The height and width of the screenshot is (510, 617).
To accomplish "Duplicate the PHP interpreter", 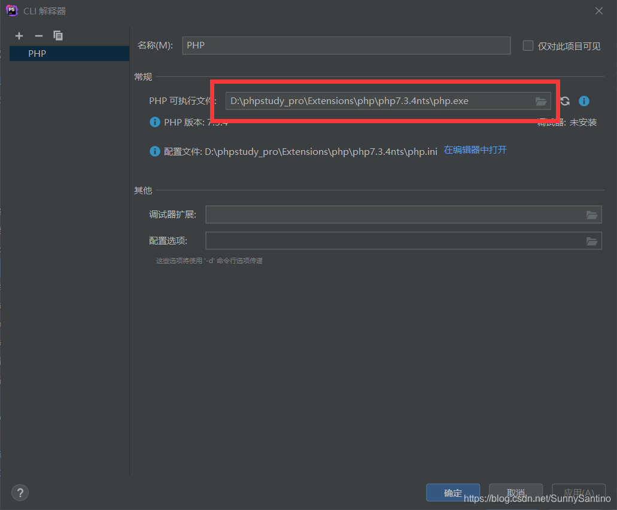I will 58,35.
